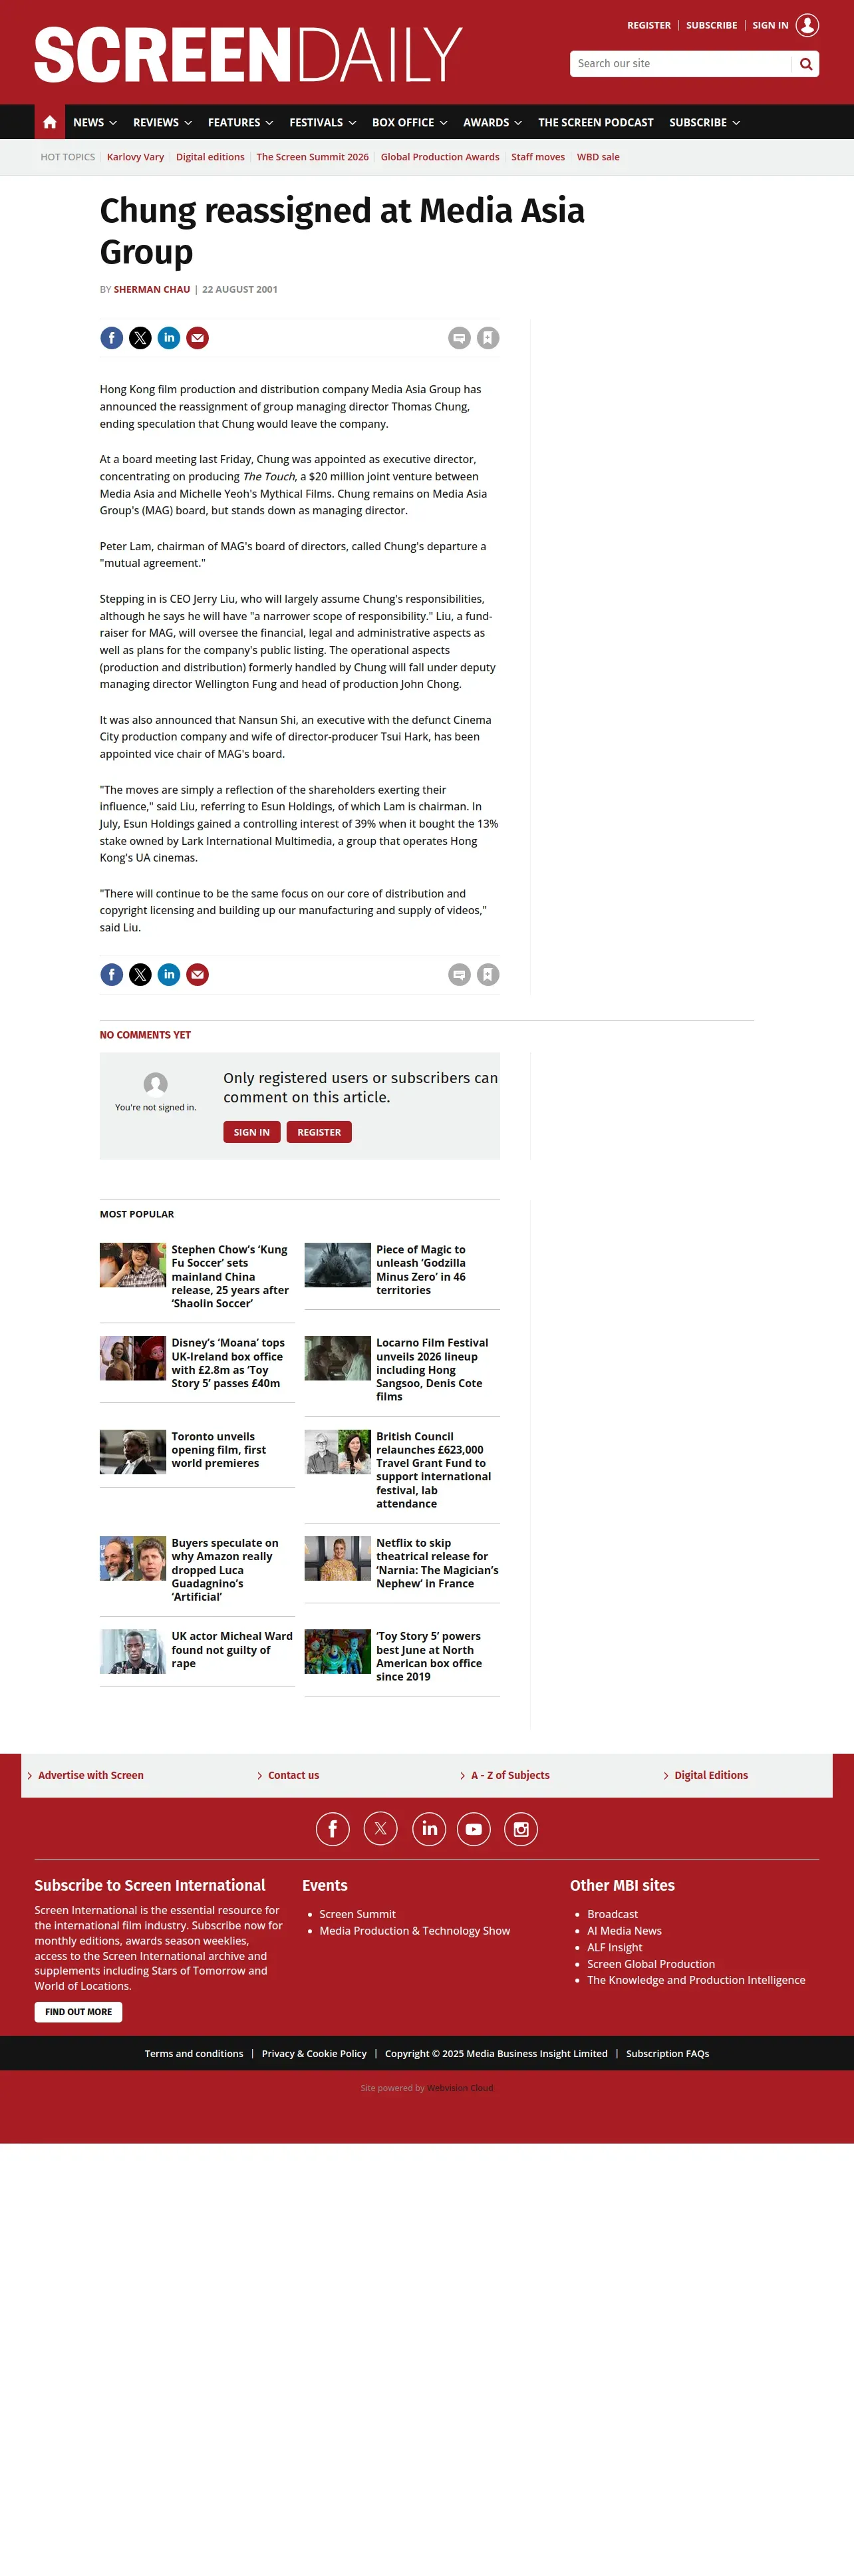Open the Box Office dropdown
Screen dimensions: 854x2576
coord(409,122)
